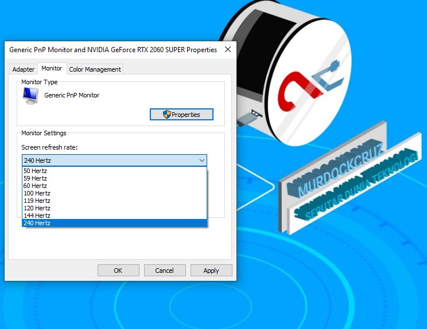
Task: Select 60 Hertz option
Action: point(114,186)
